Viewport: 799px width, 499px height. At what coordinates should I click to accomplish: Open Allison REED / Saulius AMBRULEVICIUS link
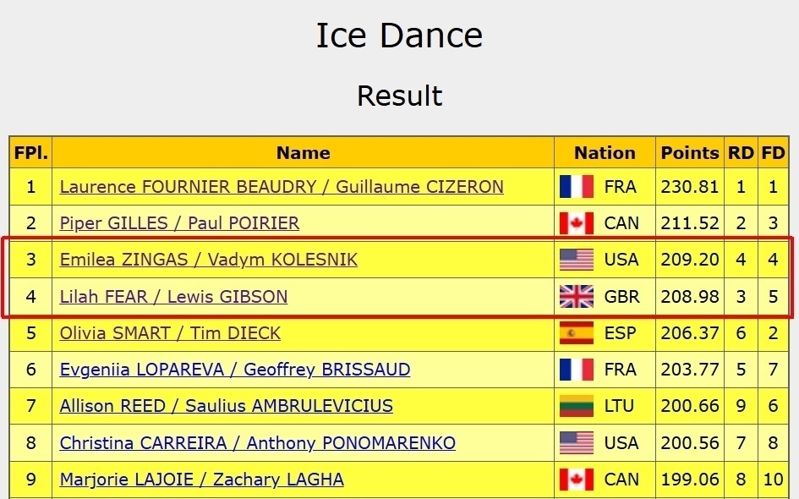pyautogui.click(x=226, y=407)
